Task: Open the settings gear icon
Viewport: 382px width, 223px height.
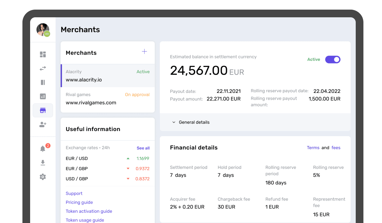Action: [x=43, y=177]
